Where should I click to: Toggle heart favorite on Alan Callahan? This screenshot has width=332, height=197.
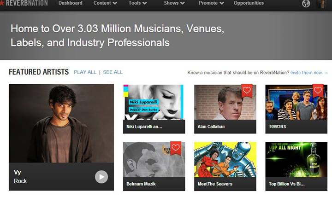(247, 91)
